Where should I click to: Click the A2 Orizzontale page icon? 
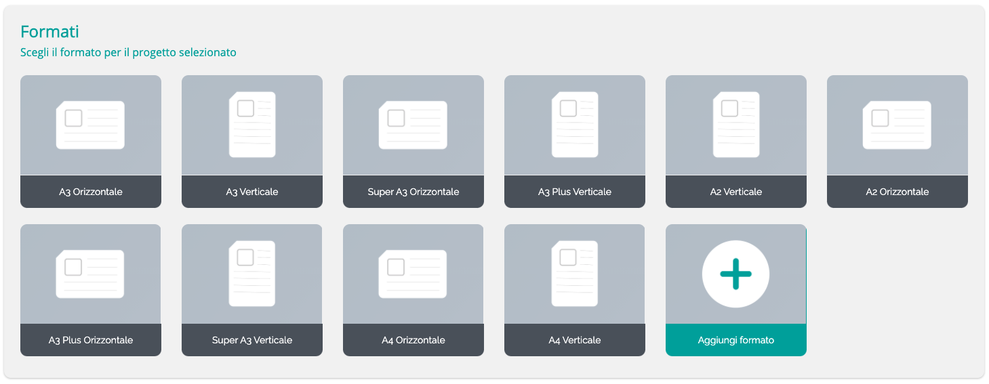coord(897,125)
